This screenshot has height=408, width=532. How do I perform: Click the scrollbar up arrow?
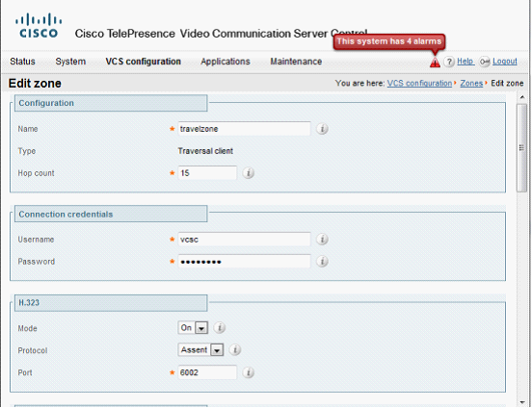(521, 97)
